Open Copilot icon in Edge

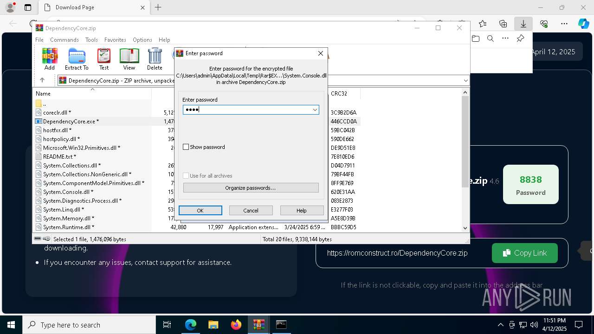click(583, 24)
